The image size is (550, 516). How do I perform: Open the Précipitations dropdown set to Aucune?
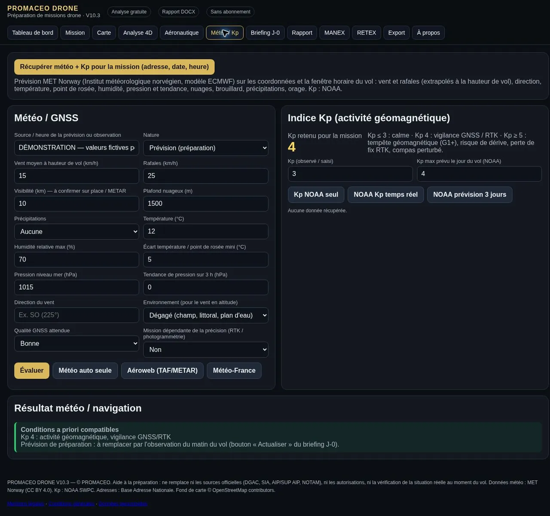tap(76, 232)
